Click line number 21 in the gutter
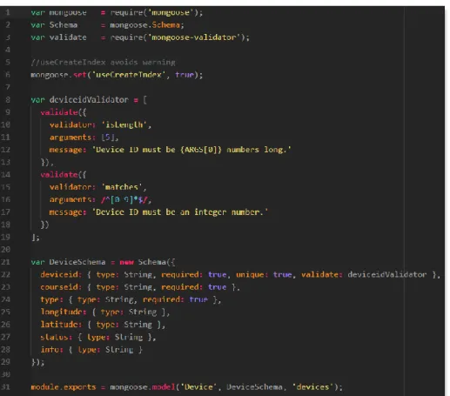The image size is (450, 396). pyautogui.click(x=5, y=262)
